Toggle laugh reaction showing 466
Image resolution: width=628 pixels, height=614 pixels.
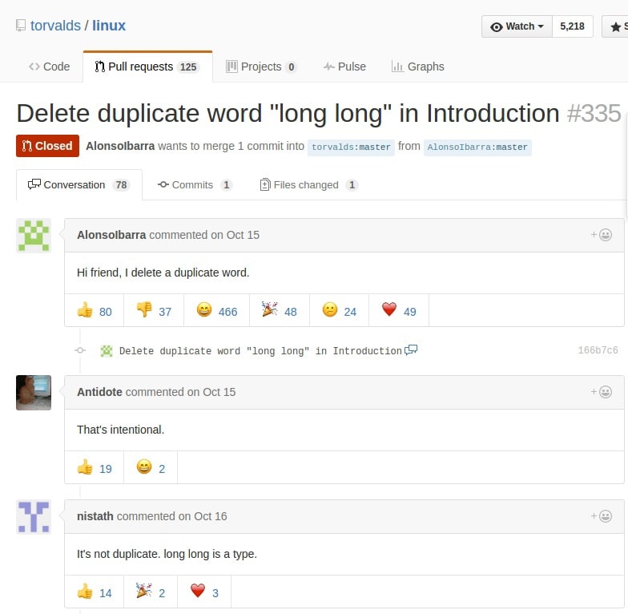[216, 311]
